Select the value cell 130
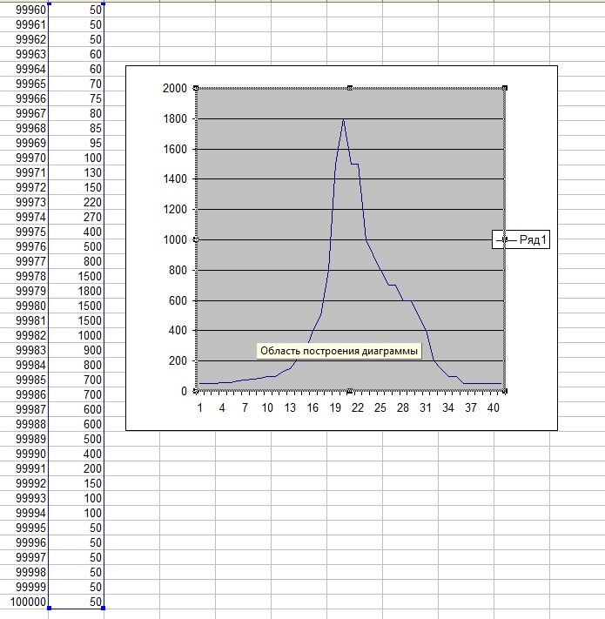Screen dimensions: 605x619 pyautogui.click(x=76, y=172)
